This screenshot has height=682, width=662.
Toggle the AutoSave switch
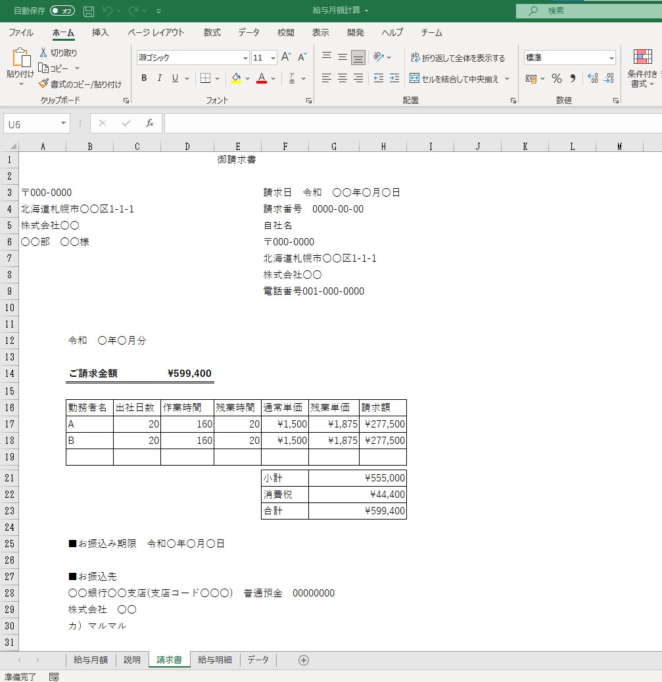coord(62,11)
